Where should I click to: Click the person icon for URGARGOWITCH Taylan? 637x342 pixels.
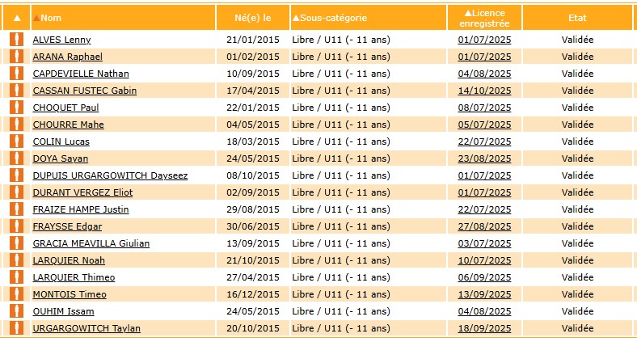tap(16, 328)
